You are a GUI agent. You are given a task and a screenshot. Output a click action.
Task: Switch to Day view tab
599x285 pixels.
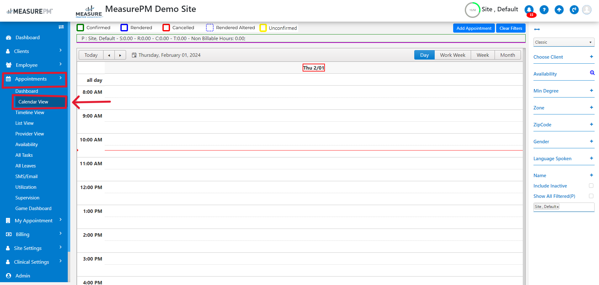(424, 55)
